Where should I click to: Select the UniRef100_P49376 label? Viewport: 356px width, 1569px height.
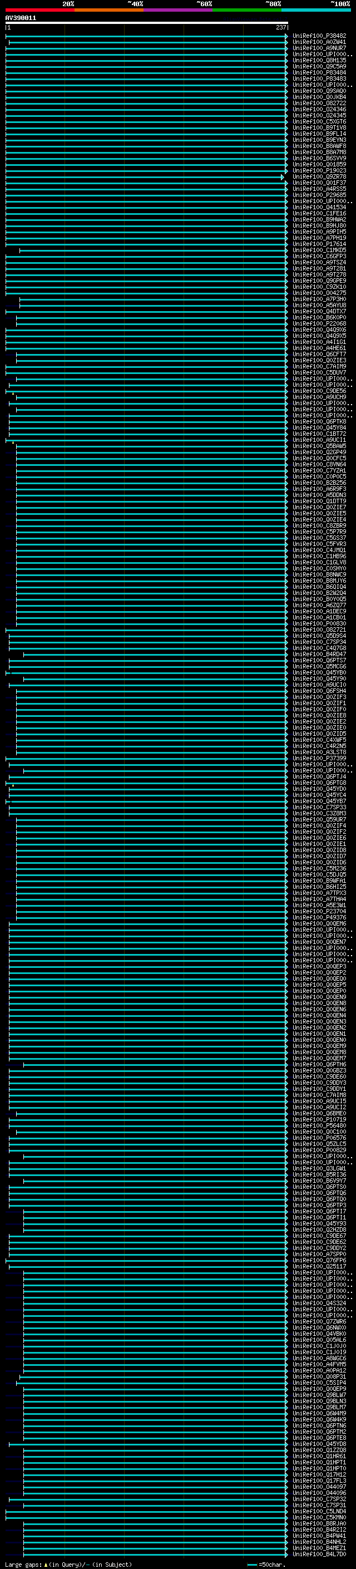click(319, 918)
